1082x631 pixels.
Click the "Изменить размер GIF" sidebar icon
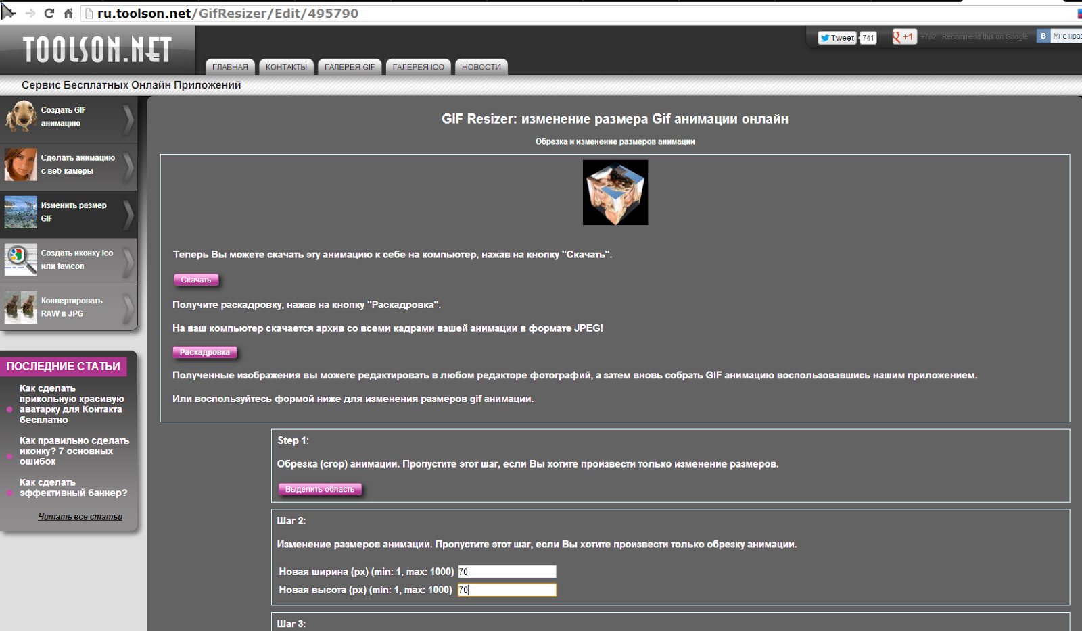tap(21, 213)
